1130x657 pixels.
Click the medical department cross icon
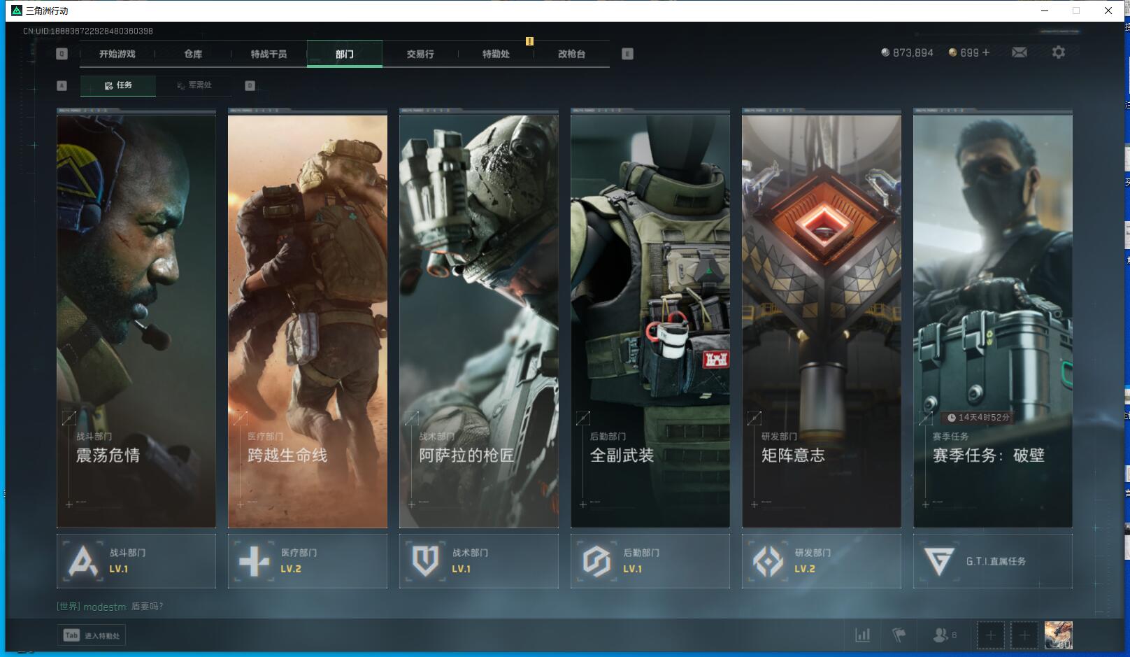(x=254, y=561)
